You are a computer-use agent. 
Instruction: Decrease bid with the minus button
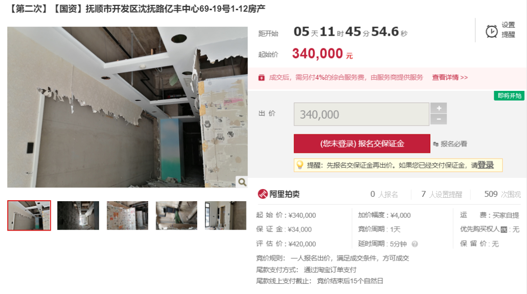point(439,119)
